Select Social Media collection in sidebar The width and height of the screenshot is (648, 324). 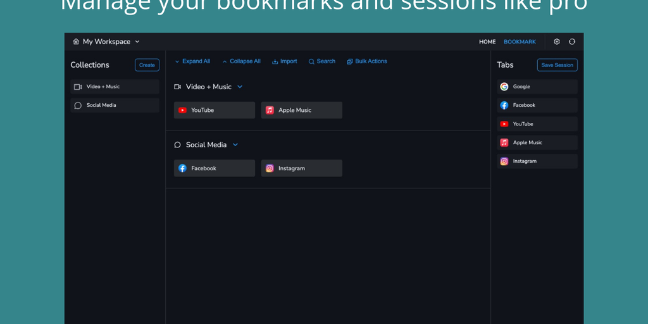115,106
